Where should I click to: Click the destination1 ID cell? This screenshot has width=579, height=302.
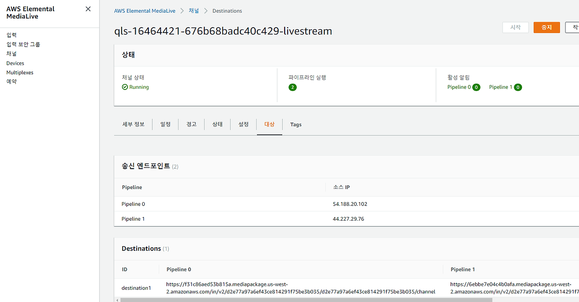tap(136, 288)
